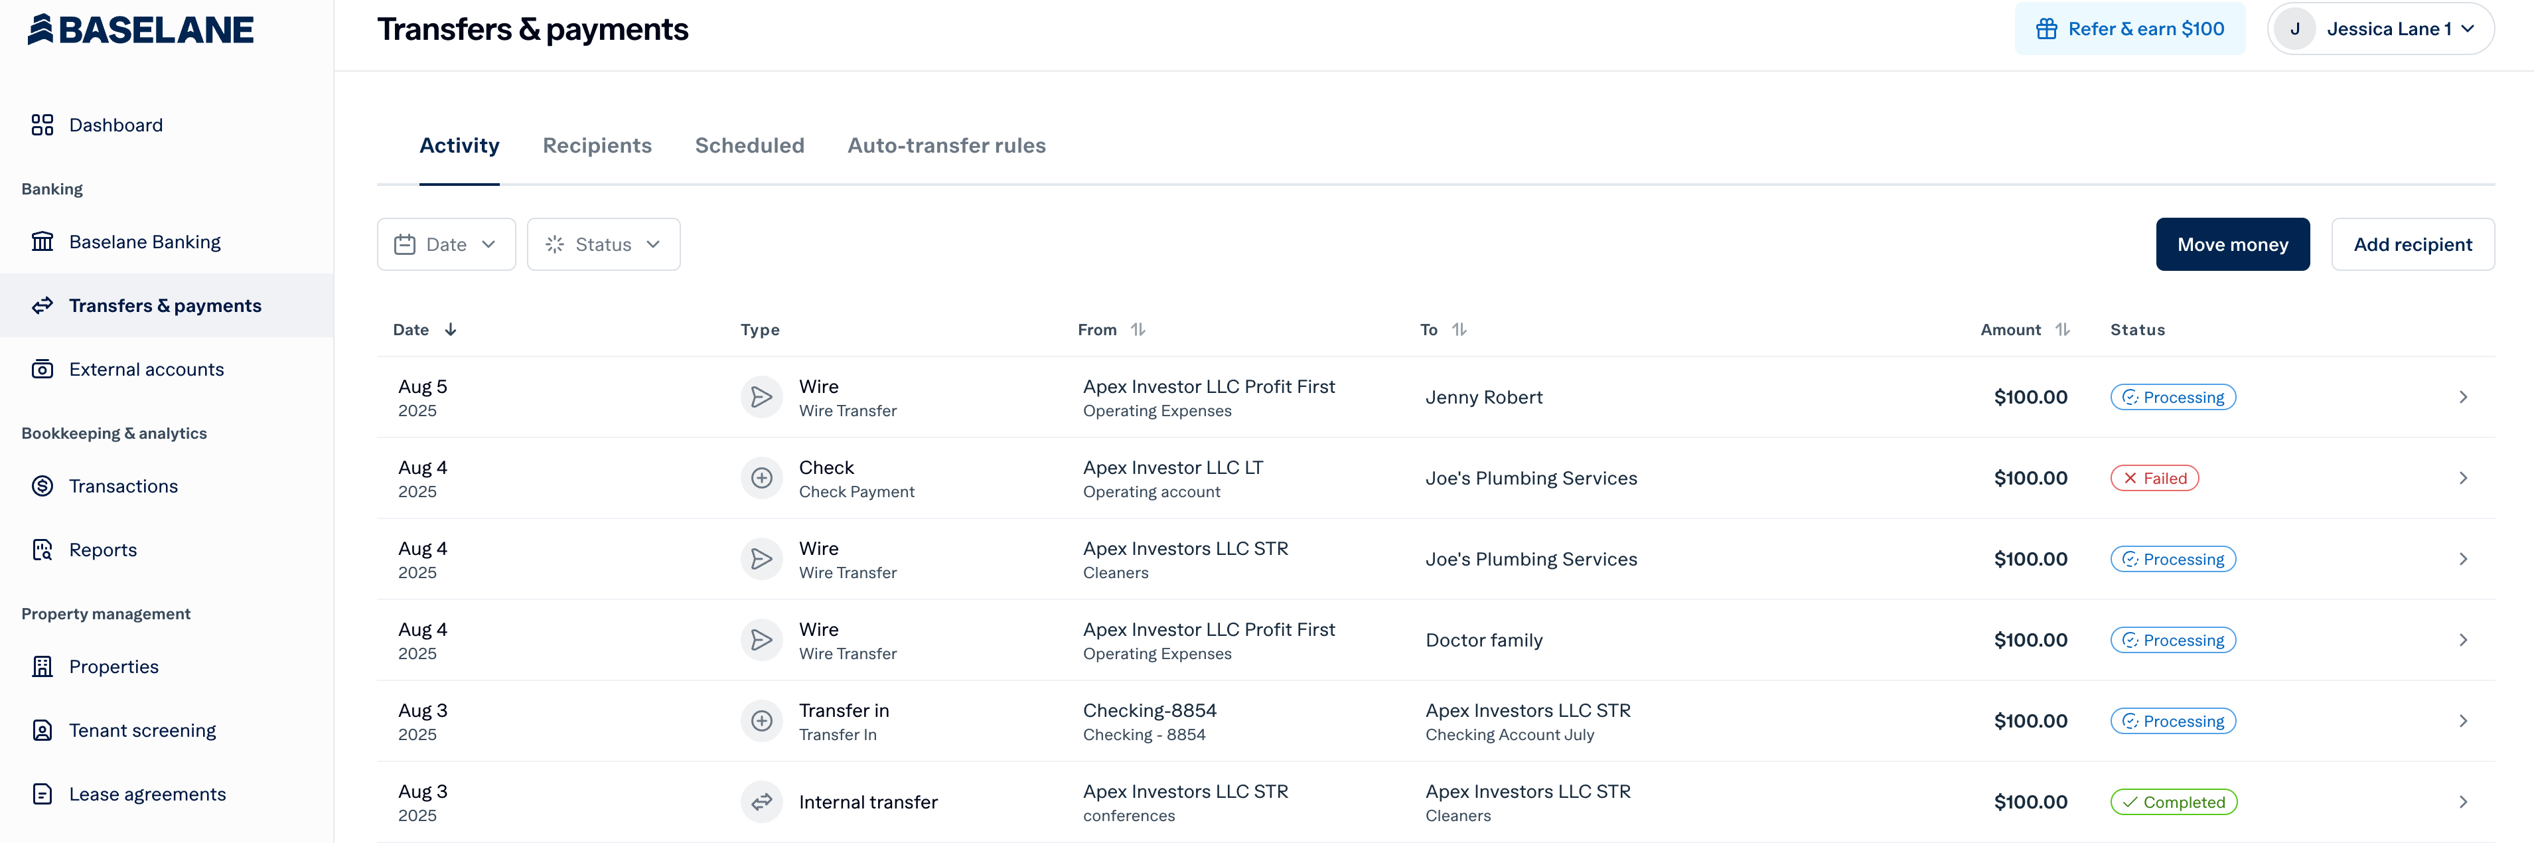Click the gift icon beside Refer & earn

point(2046,29)
